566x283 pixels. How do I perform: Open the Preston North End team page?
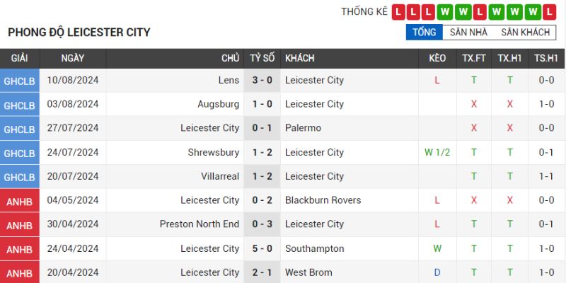200,224
